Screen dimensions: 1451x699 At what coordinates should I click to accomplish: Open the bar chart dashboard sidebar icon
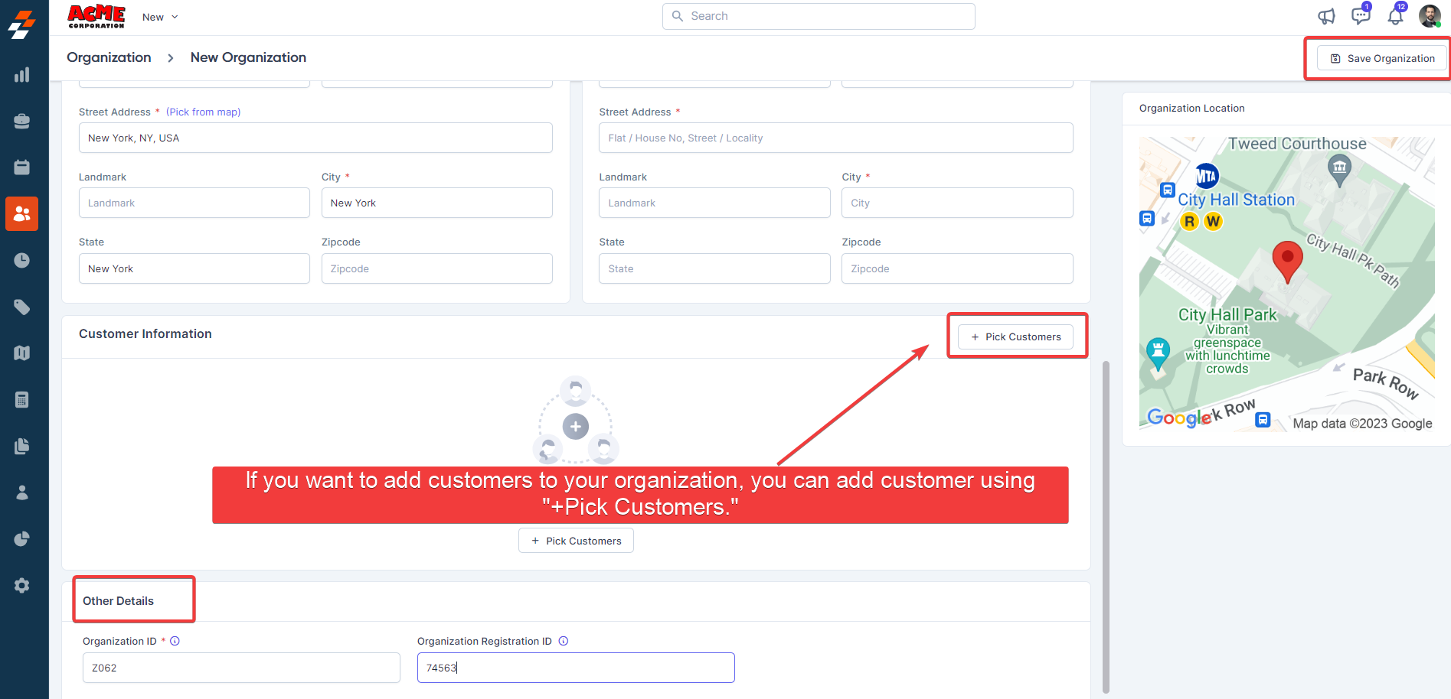[x=22, y=75]
